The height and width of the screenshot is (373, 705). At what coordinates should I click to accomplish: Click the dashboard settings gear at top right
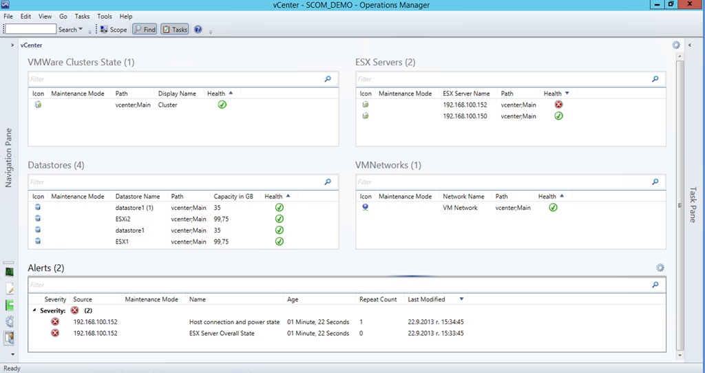tap(676, 45)
